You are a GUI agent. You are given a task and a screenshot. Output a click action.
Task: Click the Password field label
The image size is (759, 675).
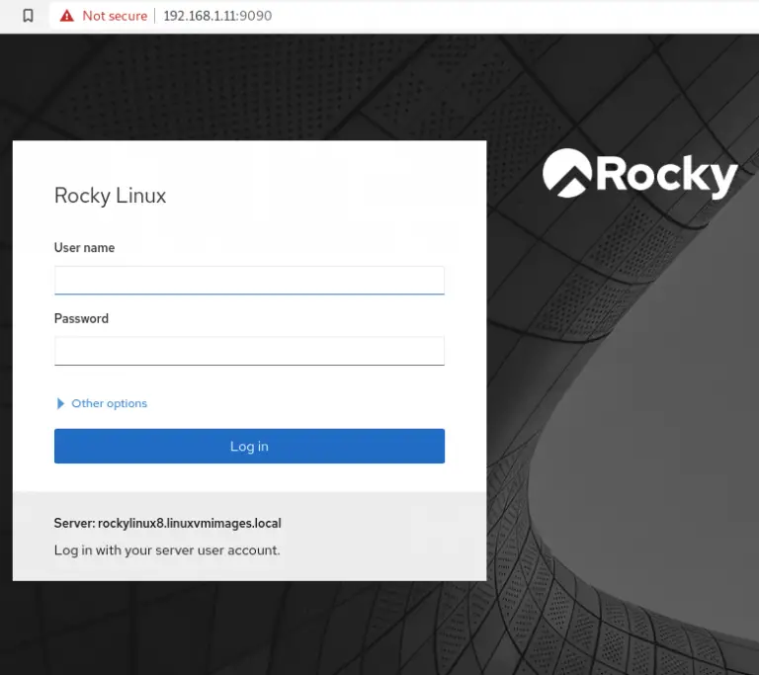pyautogui.click(x=81, y=319)
